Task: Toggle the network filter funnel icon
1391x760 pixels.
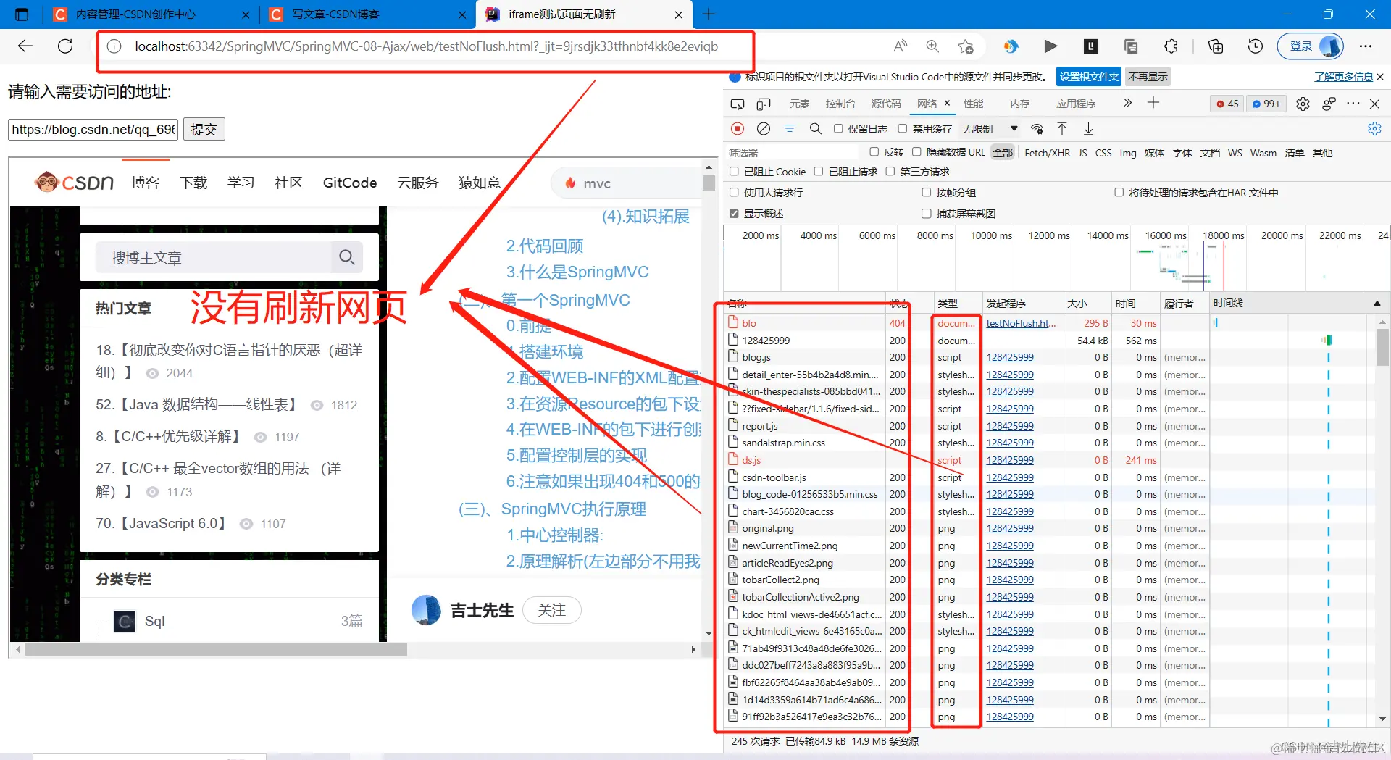Action: [790, 128]
